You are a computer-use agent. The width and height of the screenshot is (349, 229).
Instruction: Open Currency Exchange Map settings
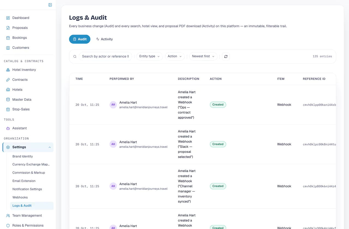click(31, 164)
